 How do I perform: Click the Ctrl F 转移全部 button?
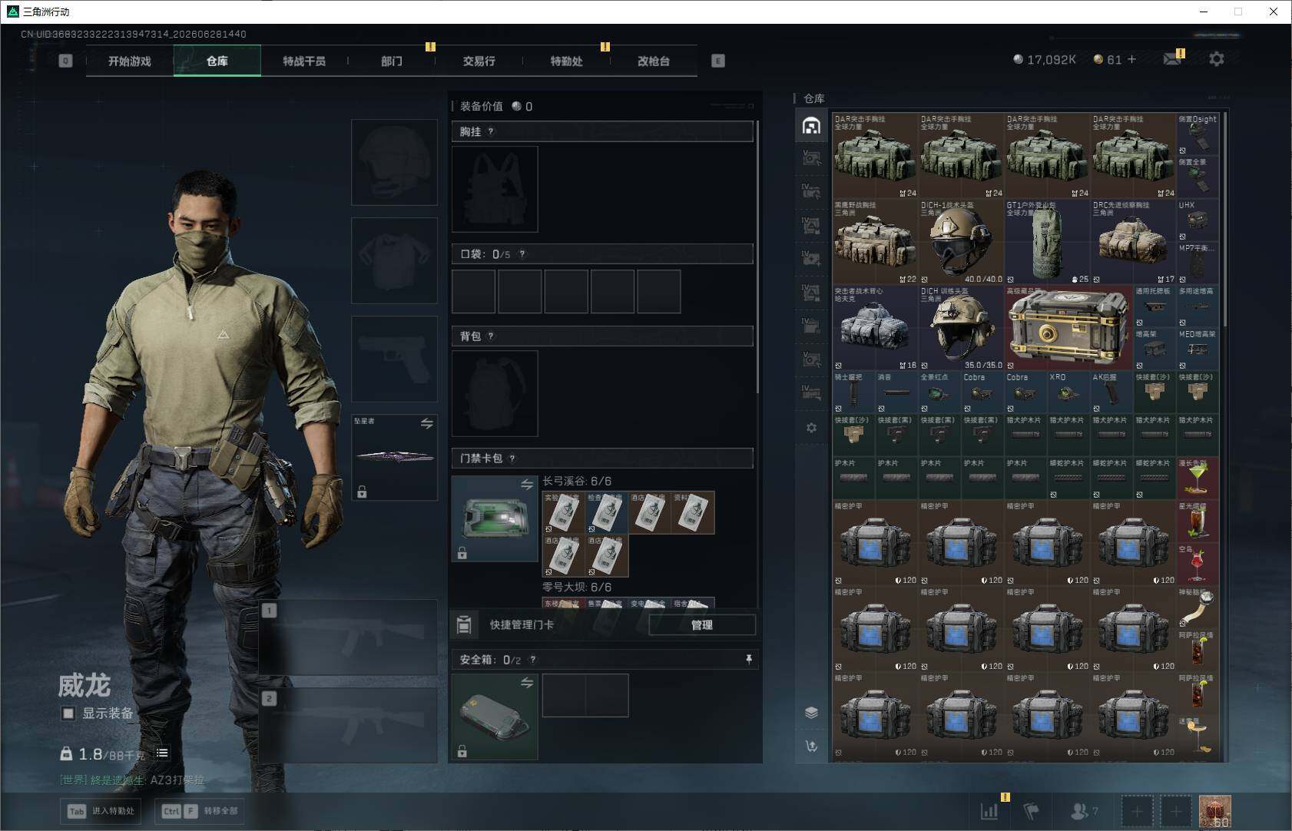(200, 811)
